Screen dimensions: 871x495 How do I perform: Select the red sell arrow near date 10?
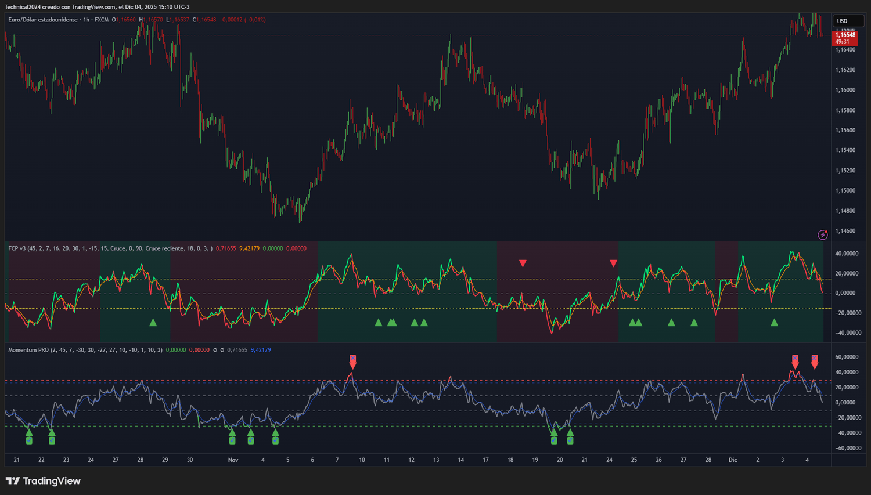point(352,362)
